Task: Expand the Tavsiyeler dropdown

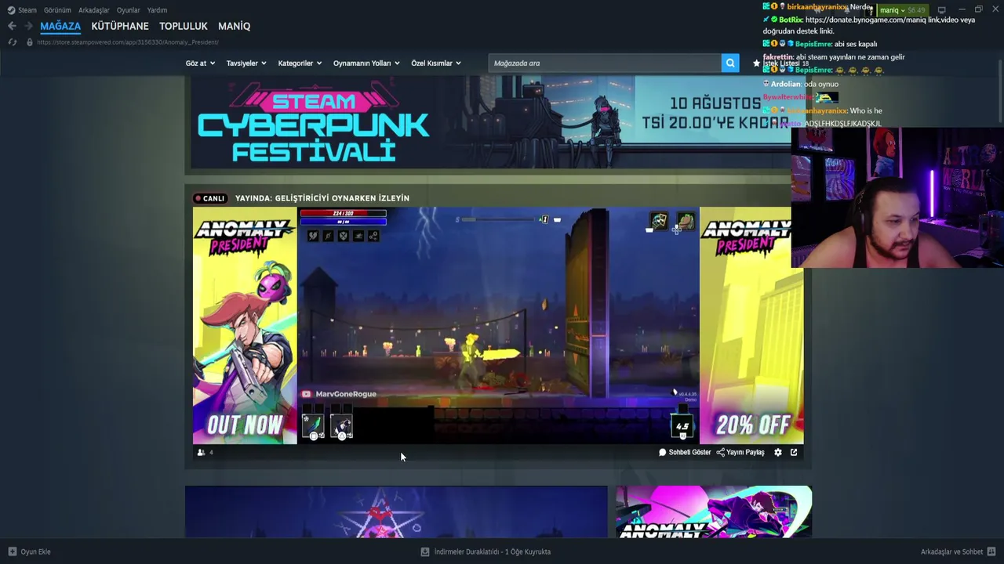Action: click(x=246, y=63)
